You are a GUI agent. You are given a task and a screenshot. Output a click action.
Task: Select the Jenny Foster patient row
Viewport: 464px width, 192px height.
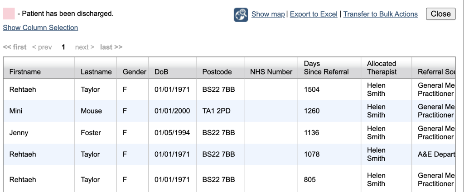tap(19, 133)
